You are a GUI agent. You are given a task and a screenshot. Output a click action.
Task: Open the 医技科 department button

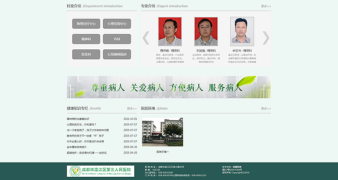86,54
